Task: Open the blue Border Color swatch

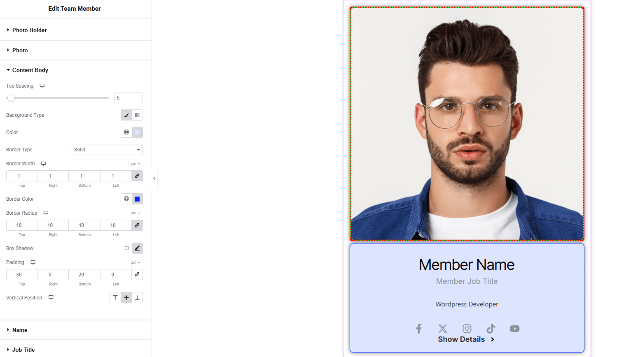Action: pos(137,199)
